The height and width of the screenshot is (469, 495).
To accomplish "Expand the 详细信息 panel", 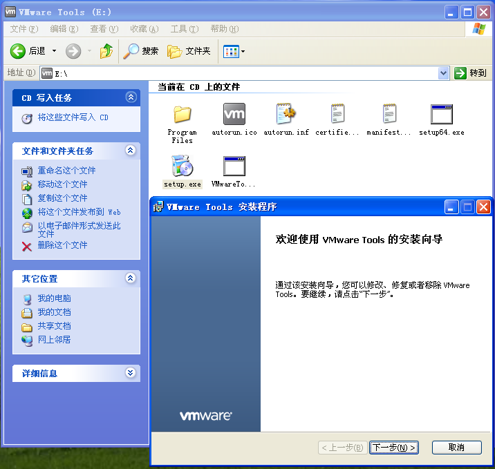I will pyautogui.click(x=131, y=373).
